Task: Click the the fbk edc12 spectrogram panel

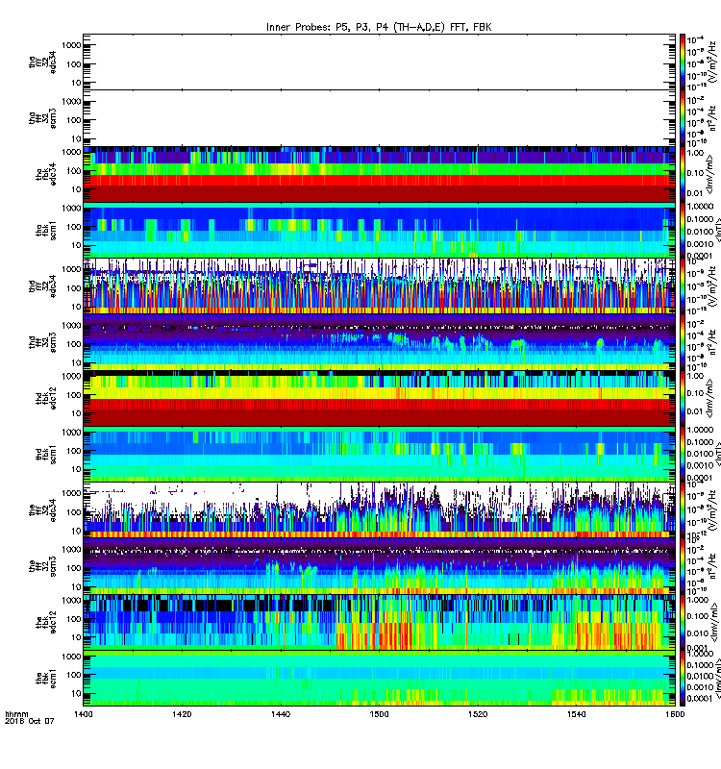Action: pos(379,622)
